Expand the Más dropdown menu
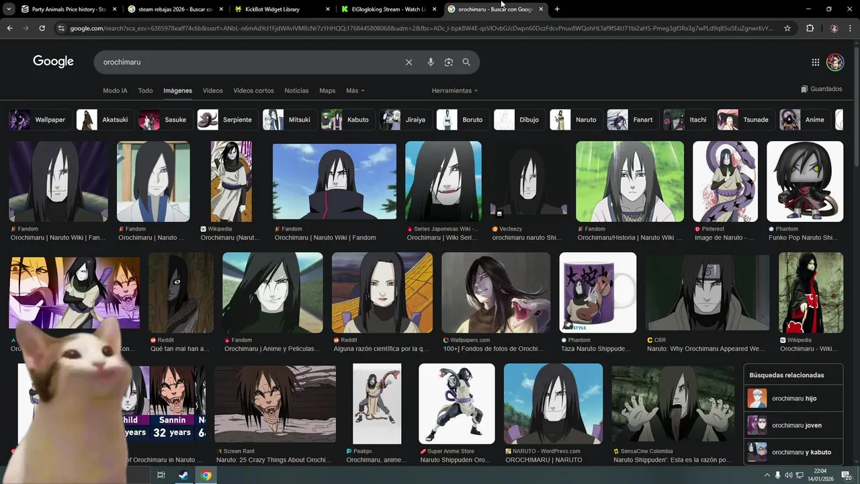The width and height of the screenshot is (860, 484). pyautogui.click(x=355, y=91)
